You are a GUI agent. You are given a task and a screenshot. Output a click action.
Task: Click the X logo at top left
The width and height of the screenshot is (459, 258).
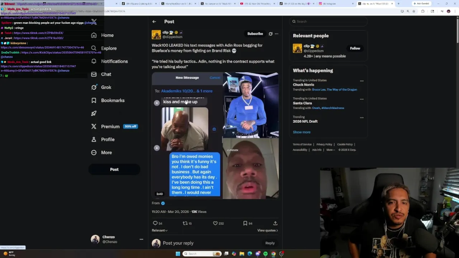[94, 21]
